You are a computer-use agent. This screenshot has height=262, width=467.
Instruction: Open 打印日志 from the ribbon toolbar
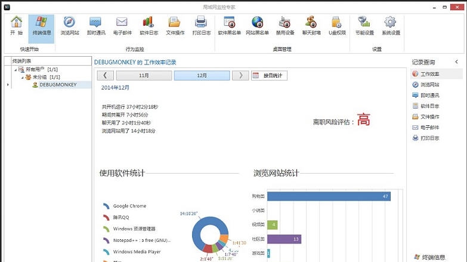(202, 26)
